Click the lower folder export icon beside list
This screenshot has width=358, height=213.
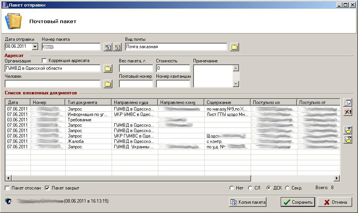(348, 139)
